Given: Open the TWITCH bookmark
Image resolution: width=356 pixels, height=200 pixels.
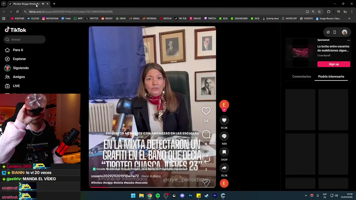Looking at the screenshot, I should [210, 19].
